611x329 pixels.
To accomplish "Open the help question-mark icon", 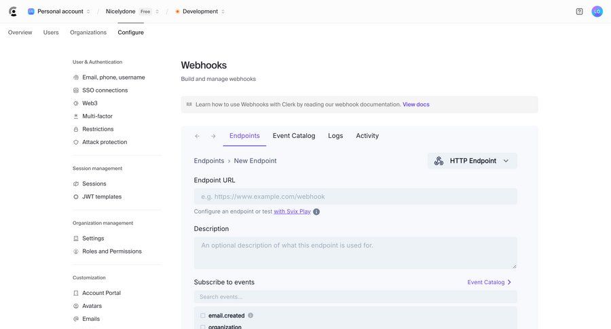I will [x=580, y=12].
